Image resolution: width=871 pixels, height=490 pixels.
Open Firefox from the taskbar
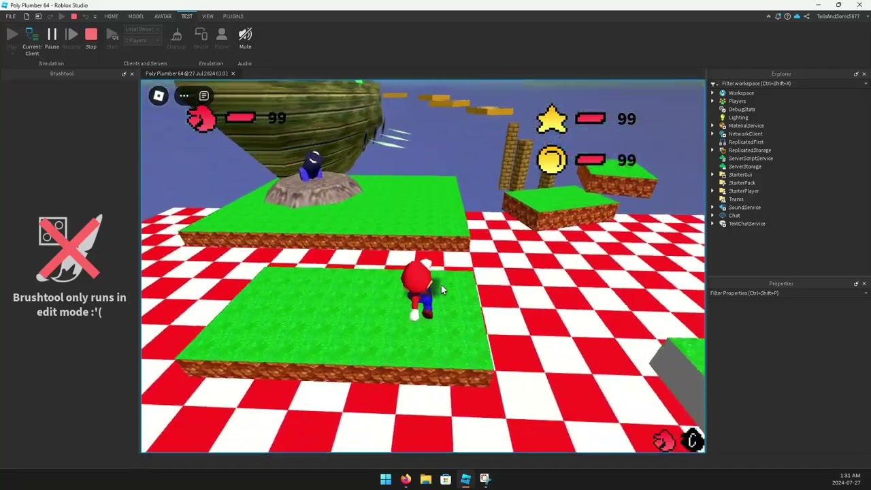click(x=406, y=479)
